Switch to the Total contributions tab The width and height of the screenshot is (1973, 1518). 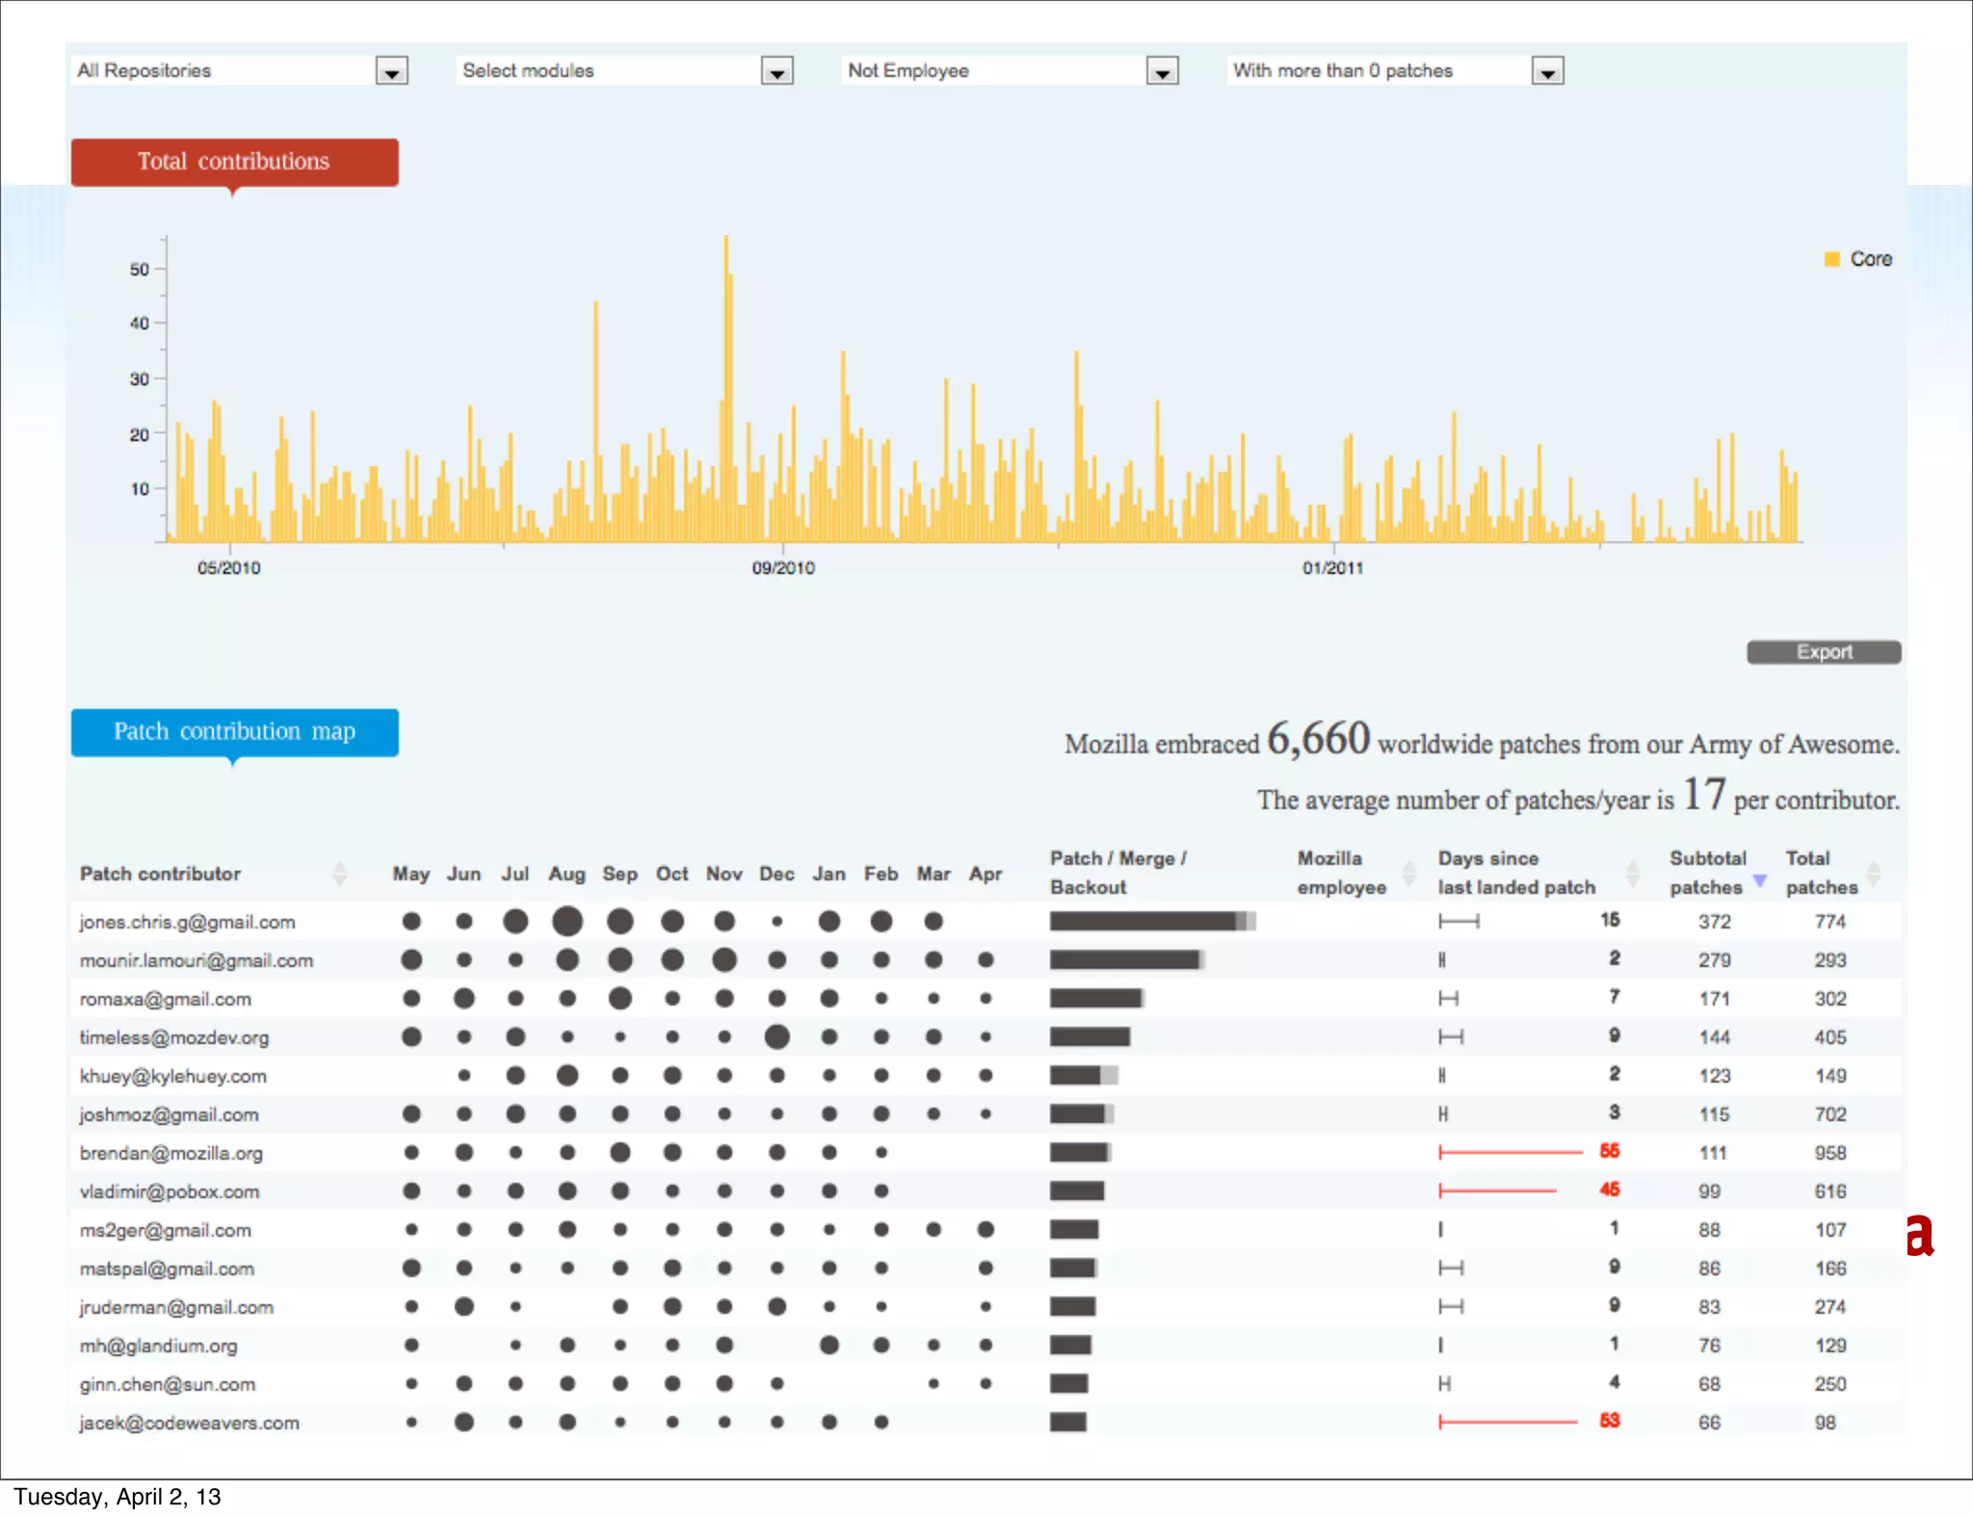pos(234,162)
